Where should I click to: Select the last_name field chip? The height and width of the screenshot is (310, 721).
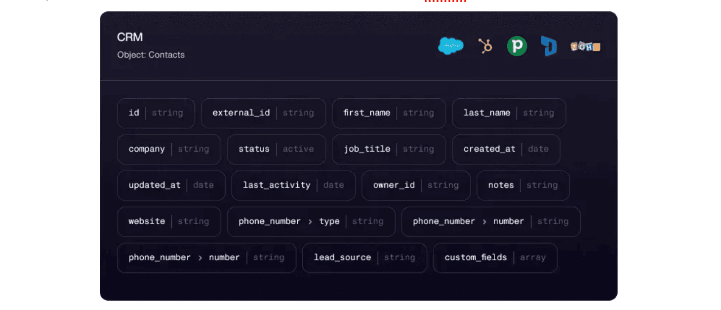(509, 113)
